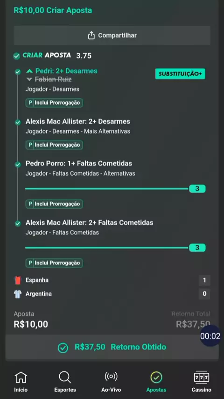Click checkmark beside Alexis Mac Allister Desarmes
Image resolution: width=224 pixels, height=399 pixels.
coord(18,123)
